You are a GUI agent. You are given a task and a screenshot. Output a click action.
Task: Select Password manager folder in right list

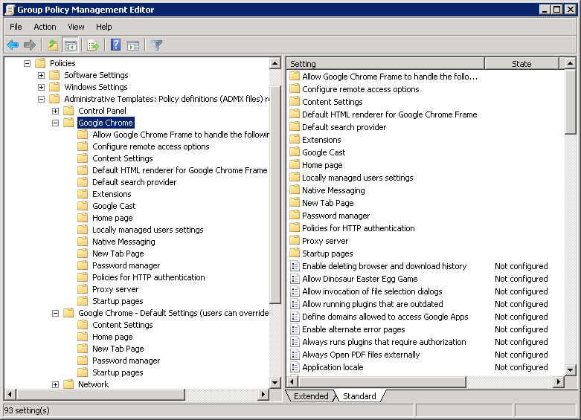coord(336,215)
